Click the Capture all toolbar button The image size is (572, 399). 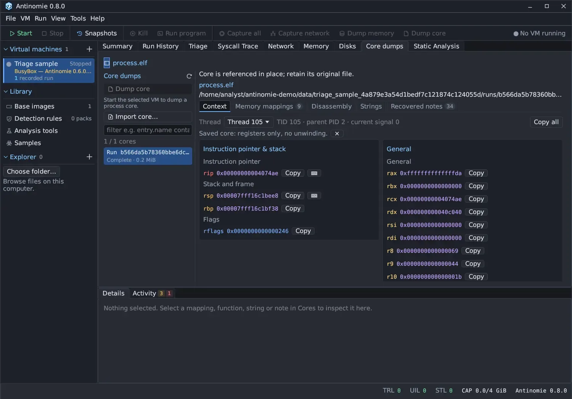[240, 34]
